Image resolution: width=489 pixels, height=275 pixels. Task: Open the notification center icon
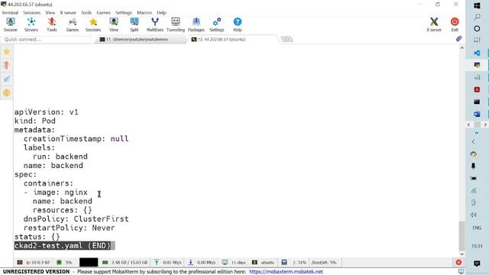(477, 264)
